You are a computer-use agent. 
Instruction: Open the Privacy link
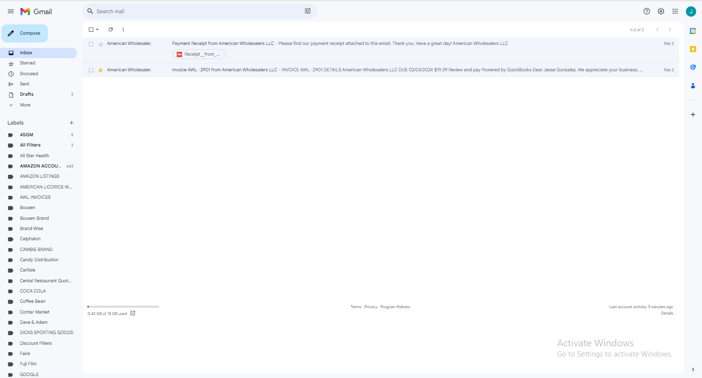(371, 307)
